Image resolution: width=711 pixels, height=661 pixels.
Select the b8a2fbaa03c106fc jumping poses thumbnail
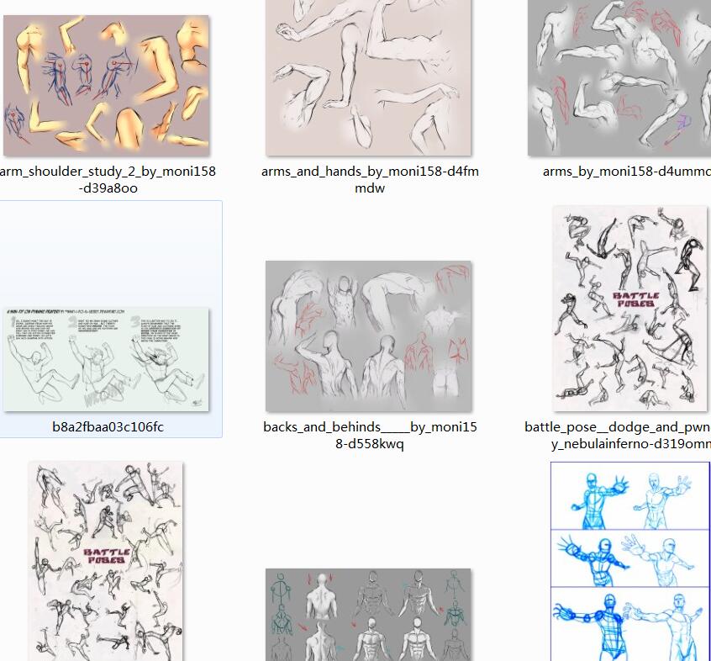(106, 359)
